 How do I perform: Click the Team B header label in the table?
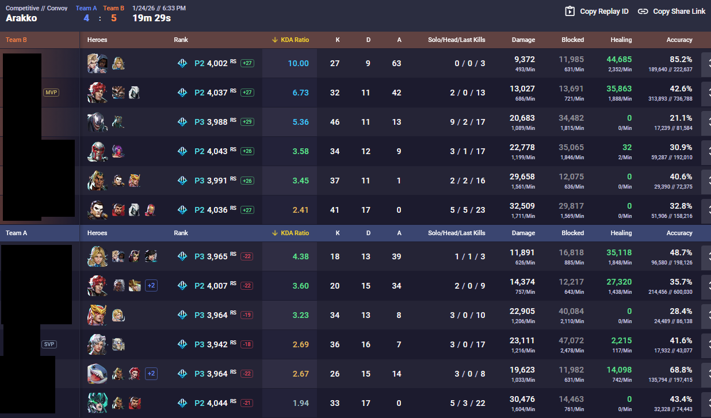[x=16, y=40]
